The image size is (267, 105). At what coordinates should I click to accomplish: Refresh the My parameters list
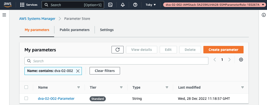click(118, 50)
